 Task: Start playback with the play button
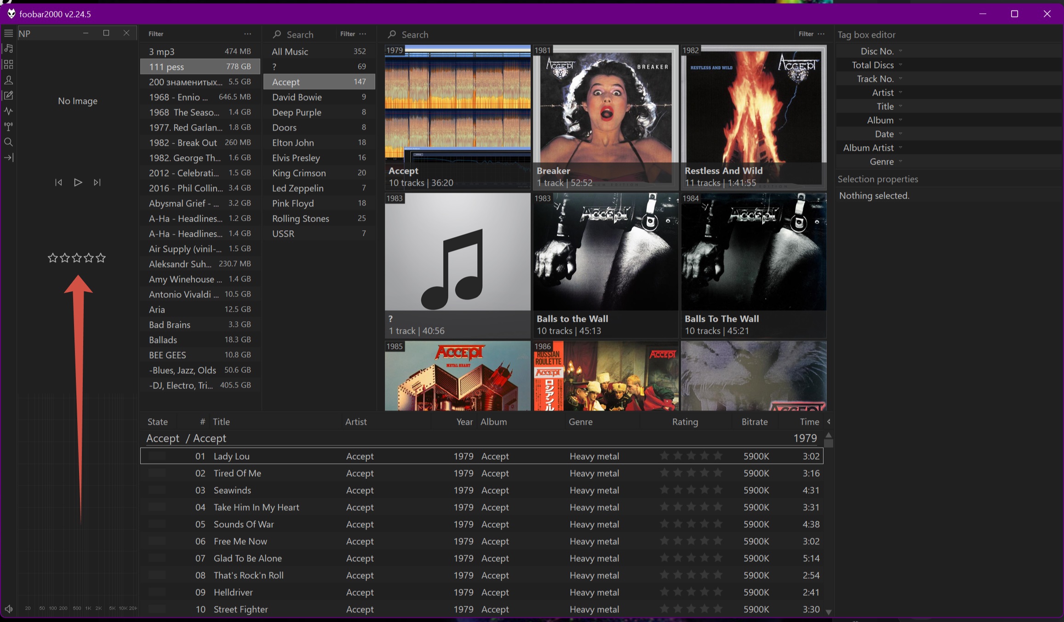click(78, 183)
